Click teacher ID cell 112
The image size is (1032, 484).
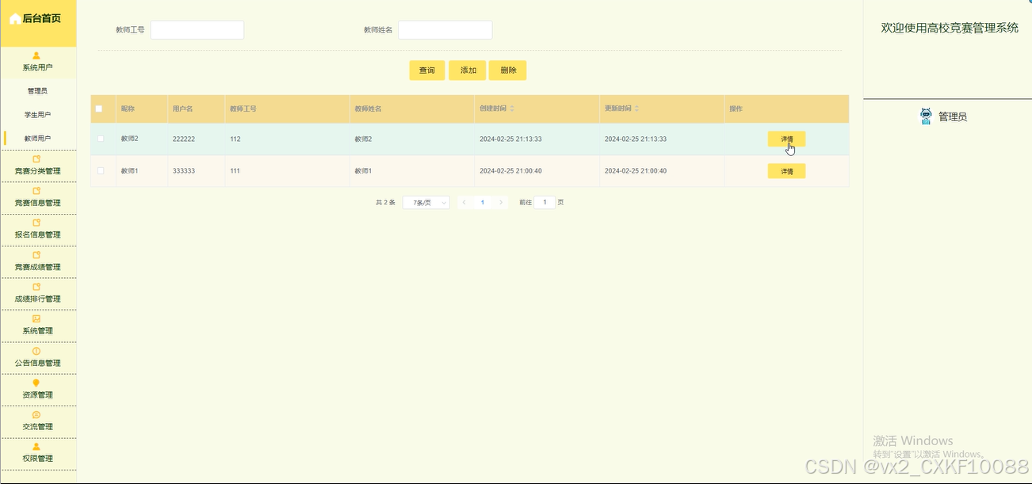pyautogui.click(x=235, y=139)
